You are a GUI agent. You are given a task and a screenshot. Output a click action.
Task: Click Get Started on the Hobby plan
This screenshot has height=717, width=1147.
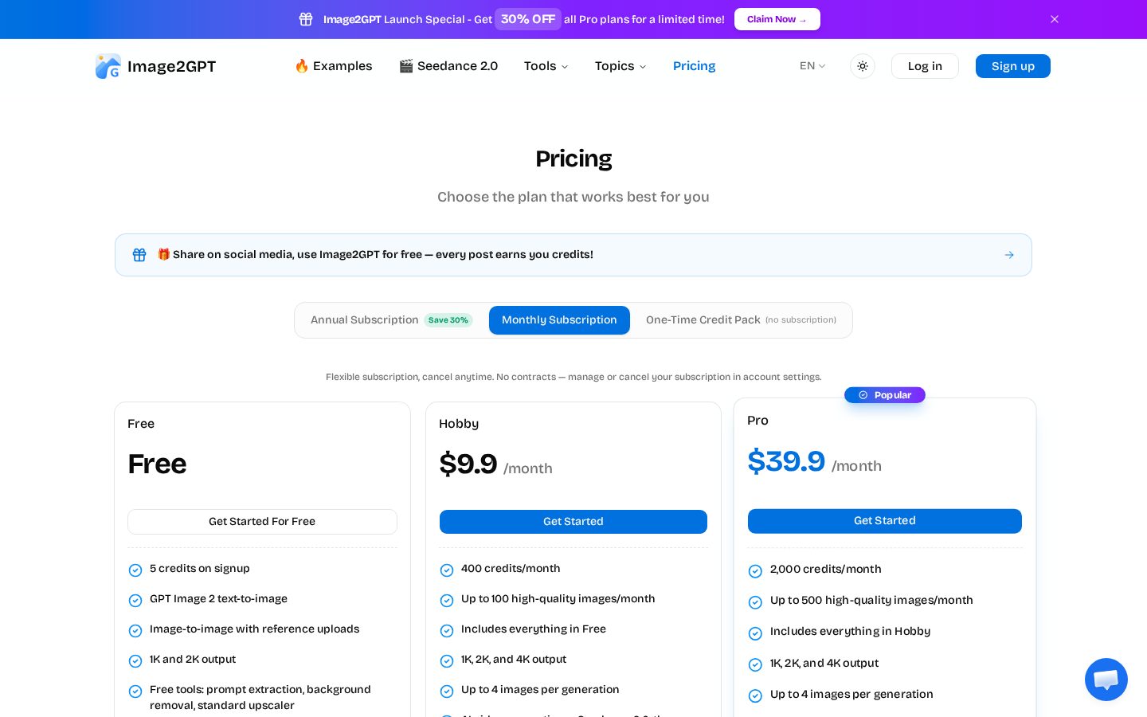(x=573, y=522)
